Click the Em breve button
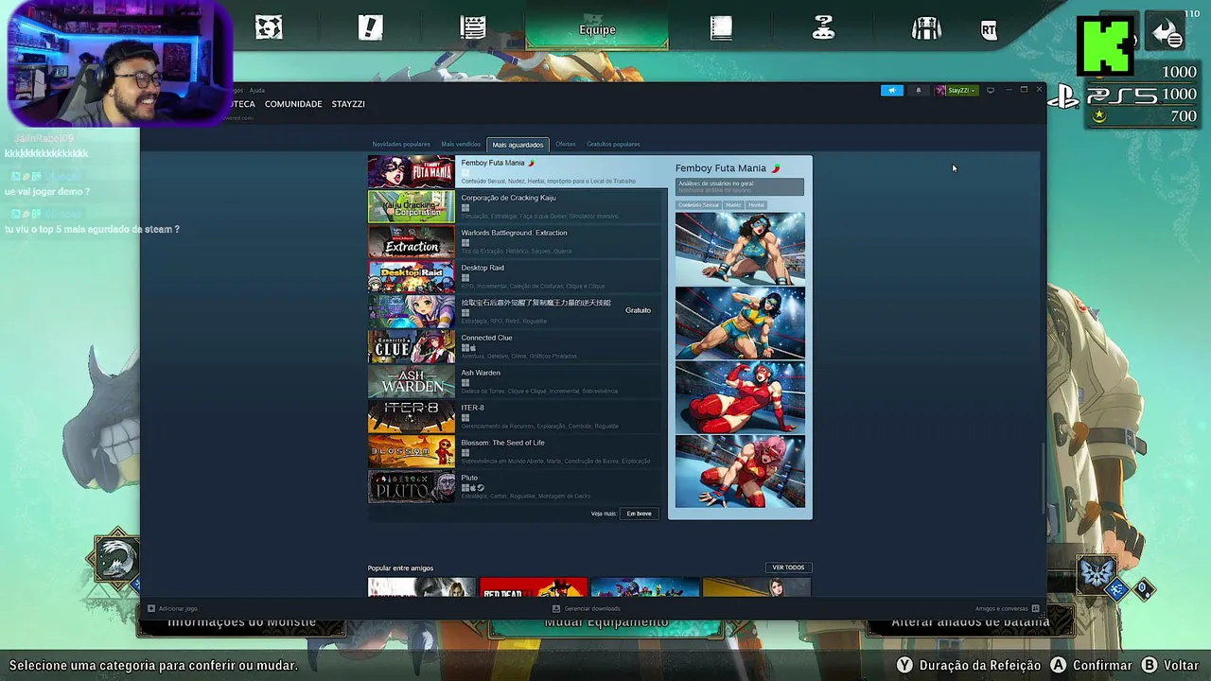Viewport: 1211px width, 681px height. tap(640, 514)
